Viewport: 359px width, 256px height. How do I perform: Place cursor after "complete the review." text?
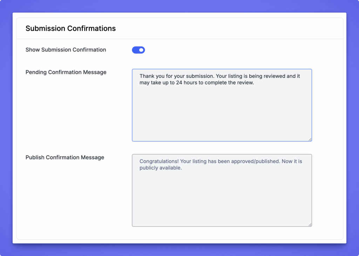click(254, 83)
